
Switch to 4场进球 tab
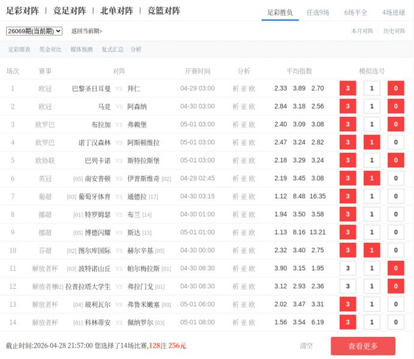[x=394, y=13]
